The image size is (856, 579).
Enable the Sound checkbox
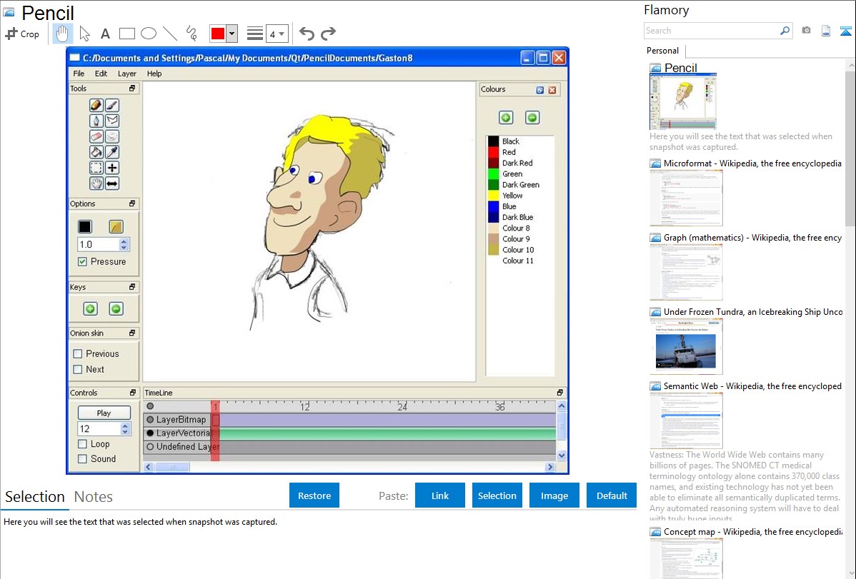(82, 459)
